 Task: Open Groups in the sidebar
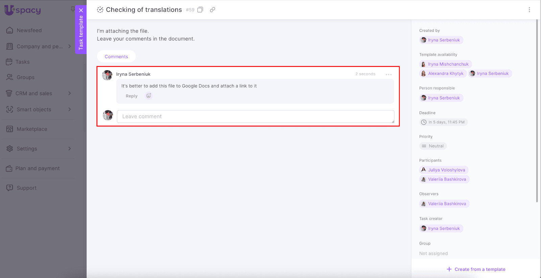tap(25, 77)
